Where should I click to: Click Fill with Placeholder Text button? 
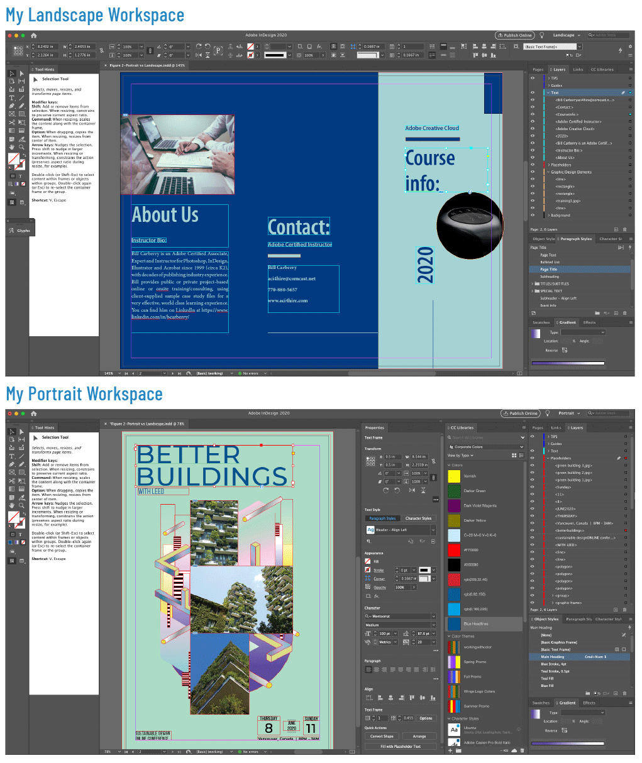coord(401,747)
